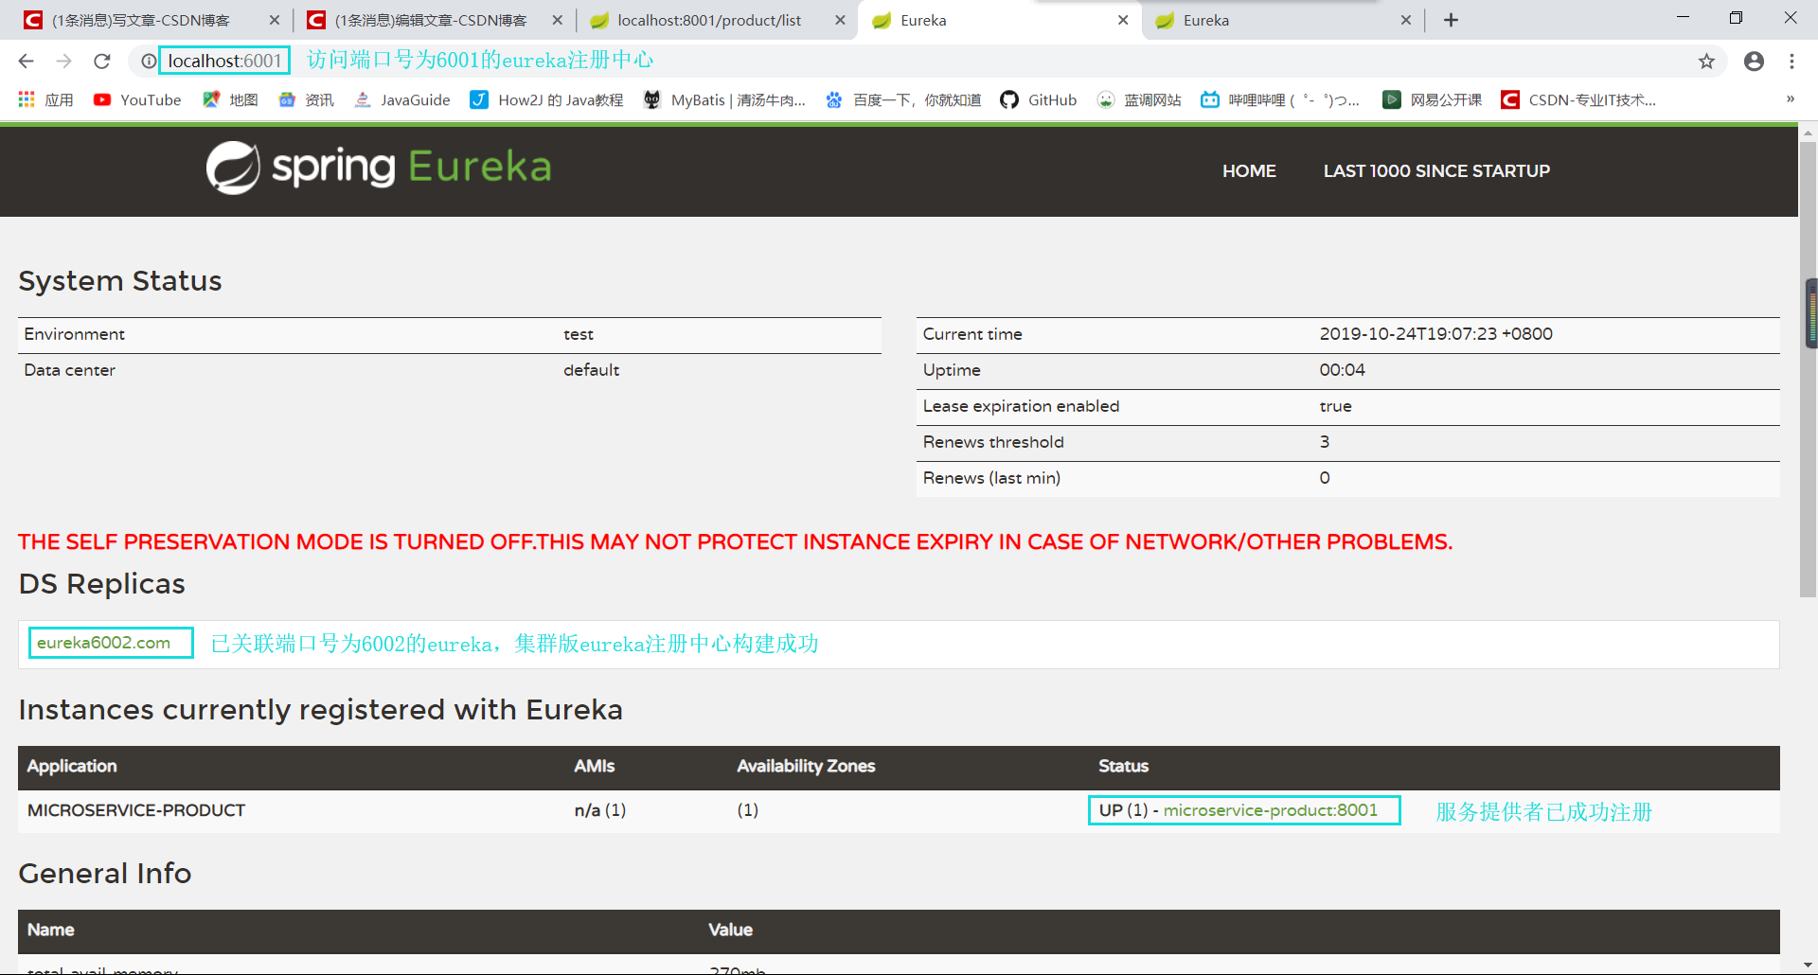Open How2J Java教程 bookmark
The image size is (1818, 975).
(546, 99)
